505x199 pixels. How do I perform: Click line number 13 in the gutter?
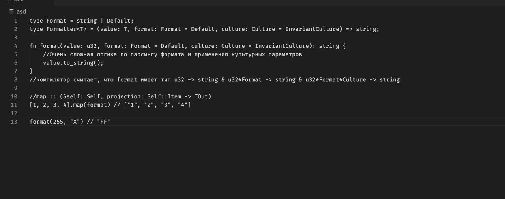tap(14, 122)
